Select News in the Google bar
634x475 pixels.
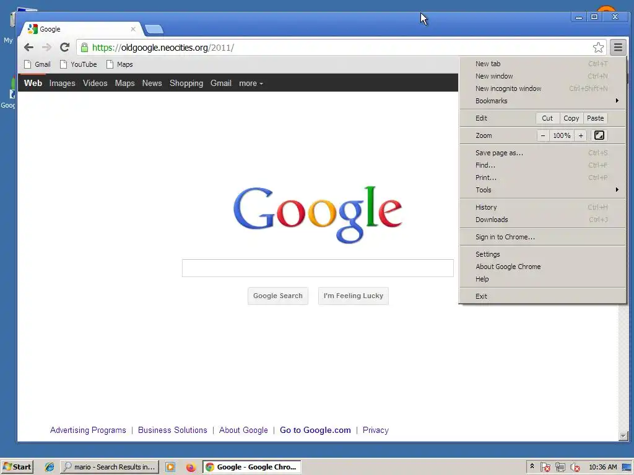pyautogui.click(x=152, y=83)
